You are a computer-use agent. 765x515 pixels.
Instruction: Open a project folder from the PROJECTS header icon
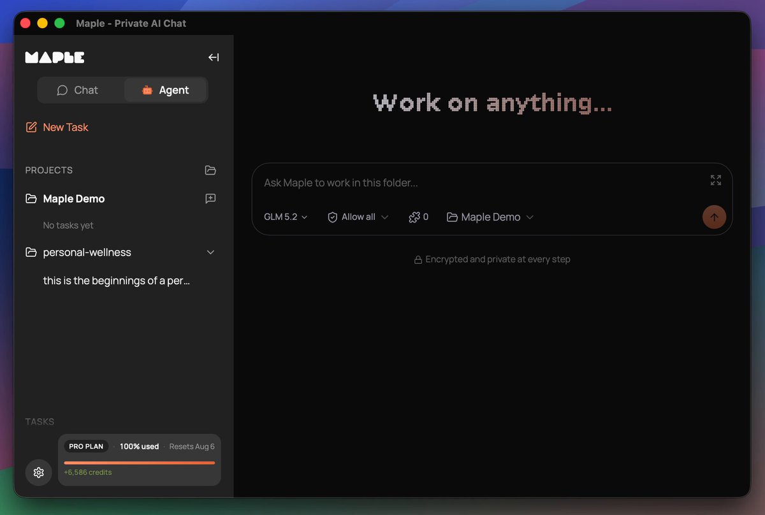[x=210, y=170]
